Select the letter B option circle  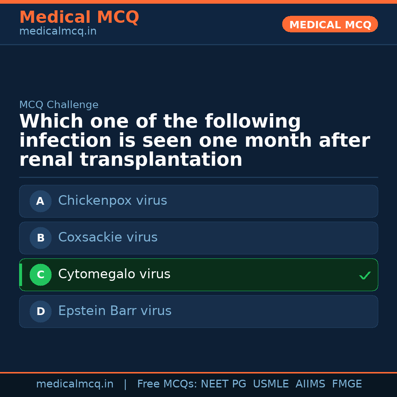[40, 238]
